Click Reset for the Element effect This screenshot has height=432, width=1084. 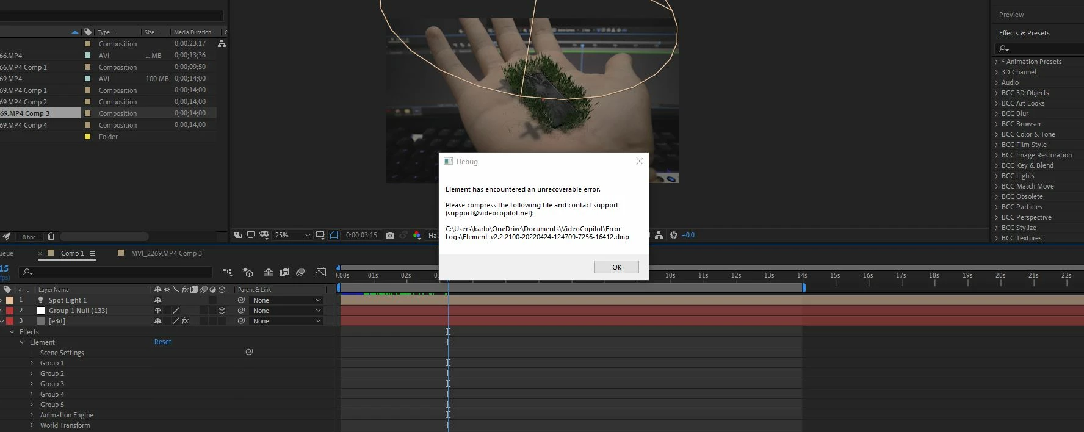(162, 342)
